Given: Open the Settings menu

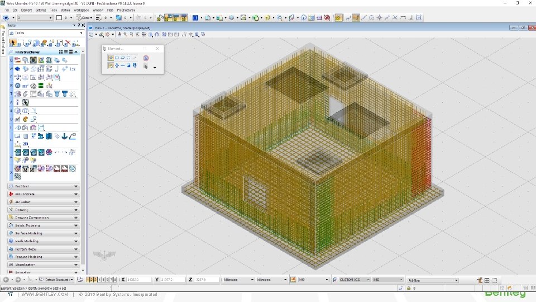Looking at the screenshot, I should 41,10.
